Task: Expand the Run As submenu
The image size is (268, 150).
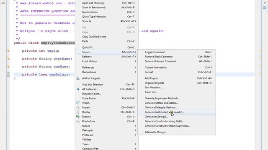Action: click(x=136, y=126)
